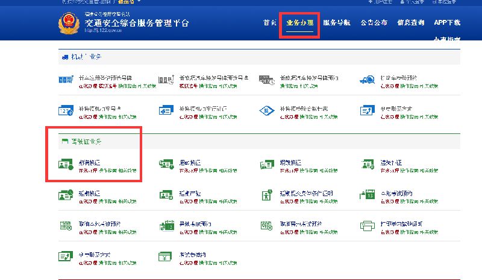The height and width of the screenshot is (280, 482).
Task: Click the 122.gov.cn URL under platform title
Action: coord(103,30)
